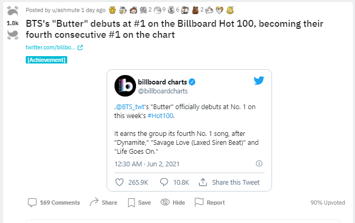This screenshot has height=223, width=355.
Task: Open the external twitter.com/billbo link
Action: click(x=54, y=48)
